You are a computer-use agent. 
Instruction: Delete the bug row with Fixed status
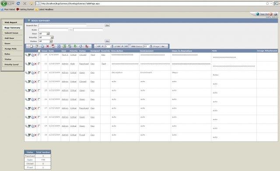tap(35, 135)
